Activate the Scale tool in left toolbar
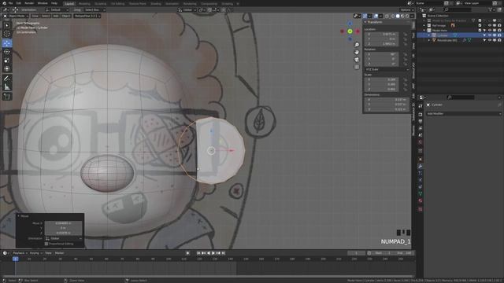 pos(7,60)
